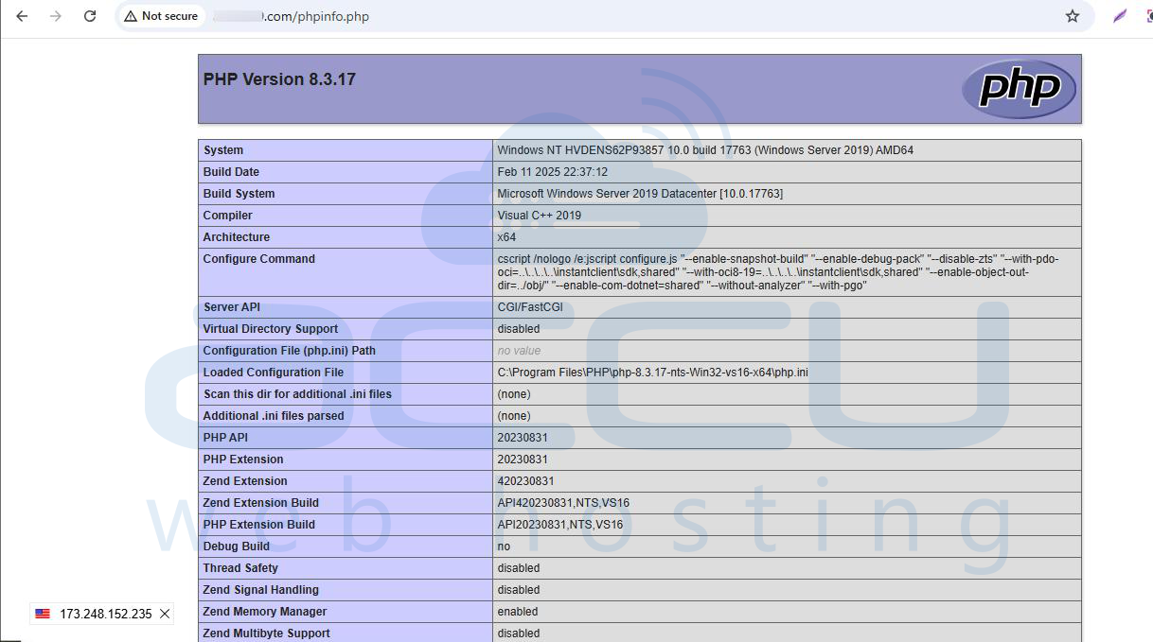
Task: Open the Not secure site info badge
Action: pos(161,16)
